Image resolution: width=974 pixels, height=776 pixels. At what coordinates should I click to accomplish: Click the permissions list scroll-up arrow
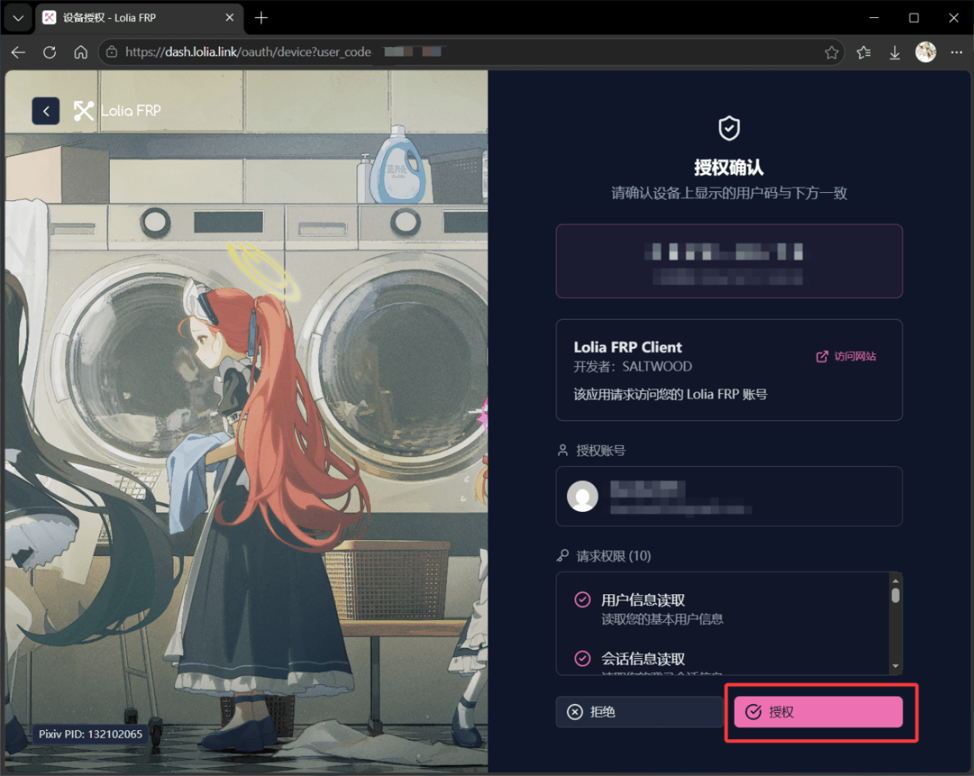click(x=896, y=580)
